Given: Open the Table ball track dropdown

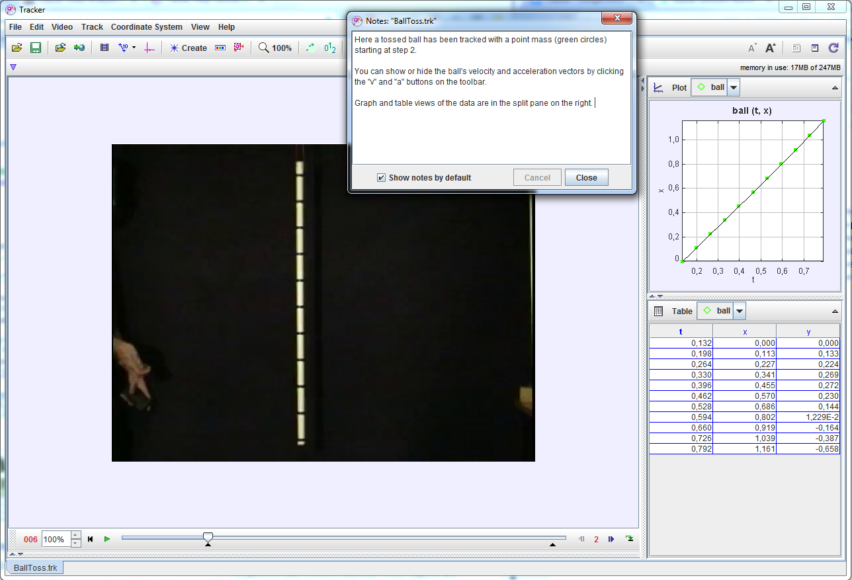Looking at the screenshot, I should (740, 311).
